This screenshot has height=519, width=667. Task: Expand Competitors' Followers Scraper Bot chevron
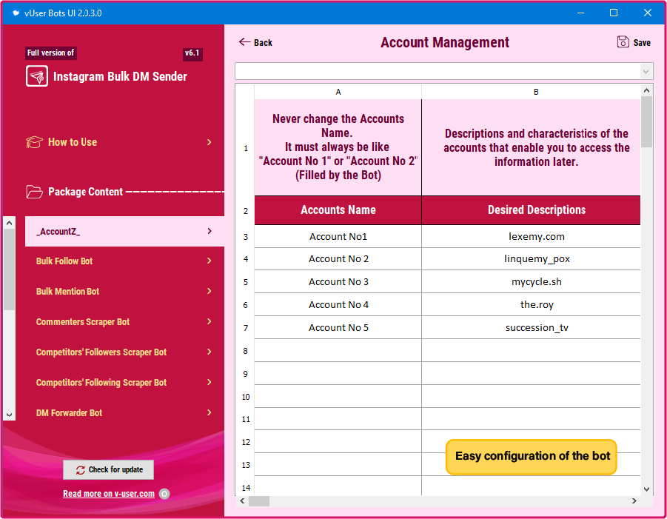[210, 352]
